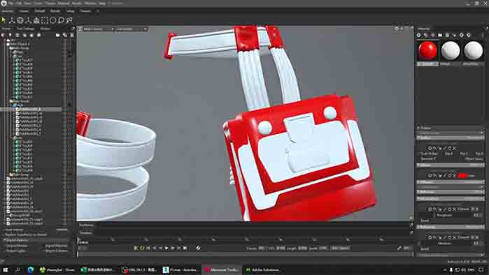The image size is (489, 275).
Task: Open the Help menu
Action: (102, 3)
